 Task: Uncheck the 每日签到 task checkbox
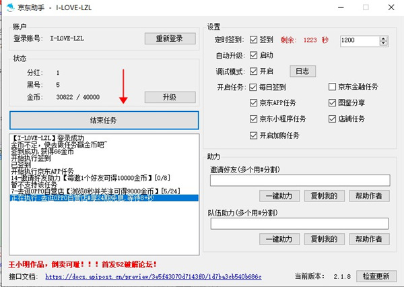[x=253, y=87]
